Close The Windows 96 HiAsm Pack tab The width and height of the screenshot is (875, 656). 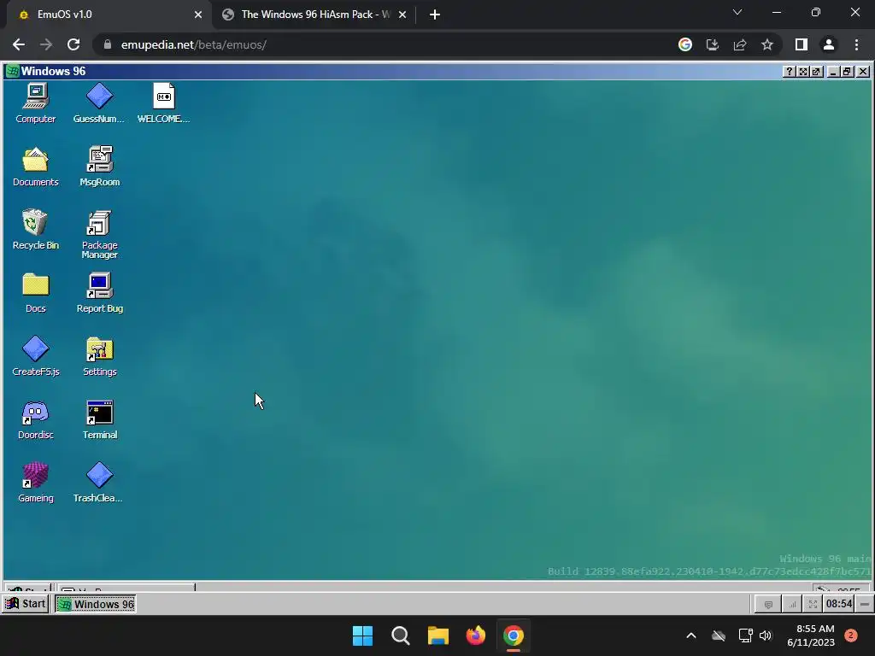402,15
